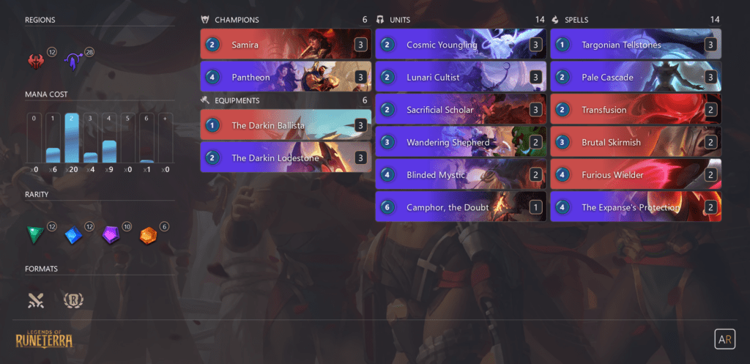Click the Camphor, the Doubt card

(461, 207)
